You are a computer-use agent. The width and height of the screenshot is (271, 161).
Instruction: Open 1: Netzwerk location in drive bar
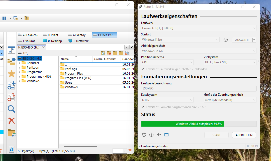[78, 41]
